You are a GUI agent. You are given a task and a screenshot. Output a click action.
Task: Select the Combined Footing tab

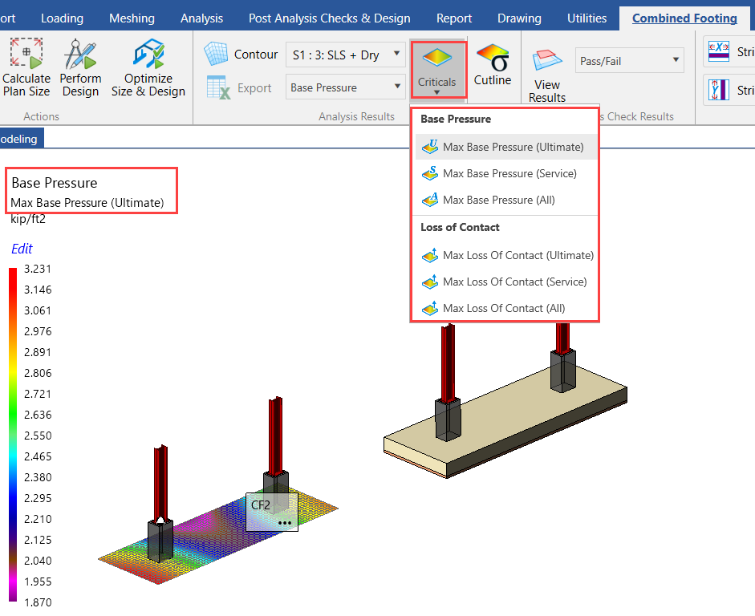point(684,18)
